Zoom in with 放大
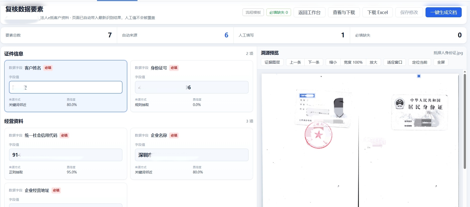 click(373, 62)
